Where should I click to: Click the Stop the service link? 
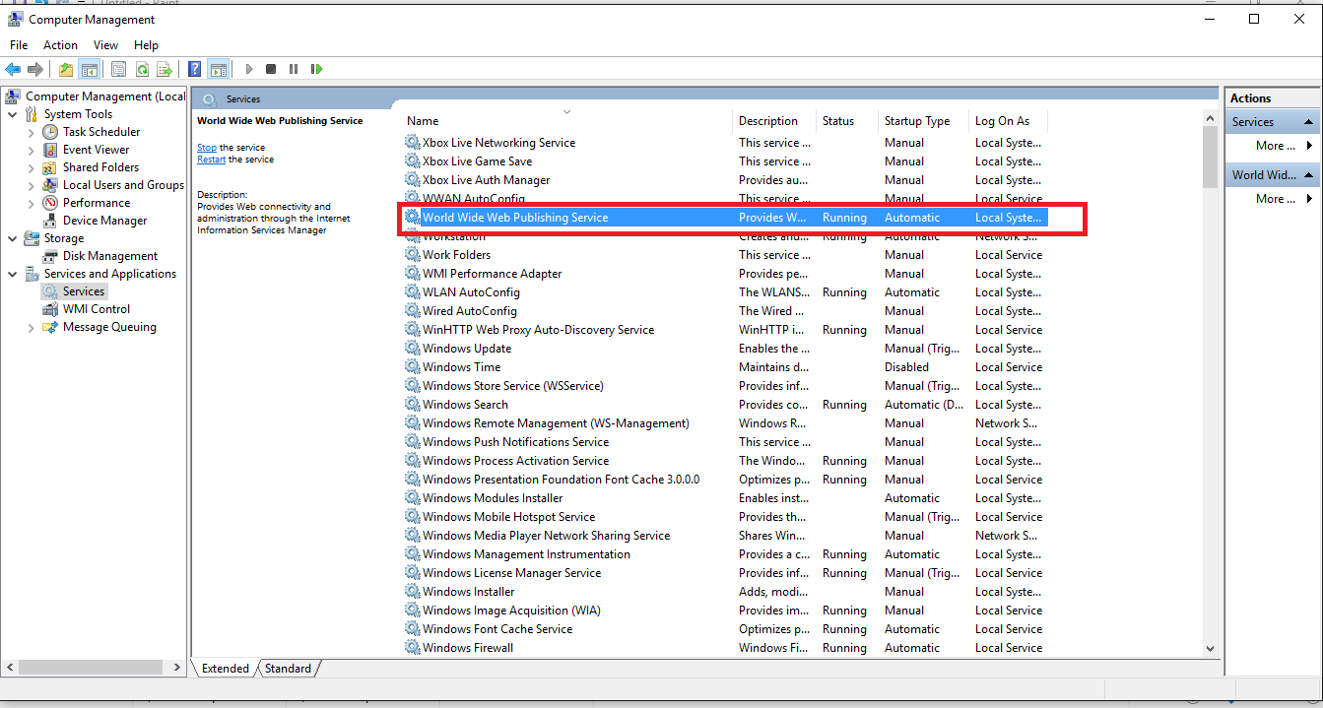[x=206, y=148]
